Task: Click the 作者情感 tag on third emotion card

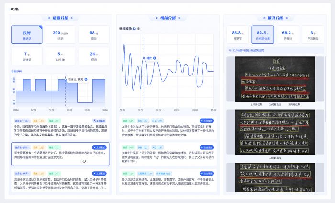Action: 164,174
